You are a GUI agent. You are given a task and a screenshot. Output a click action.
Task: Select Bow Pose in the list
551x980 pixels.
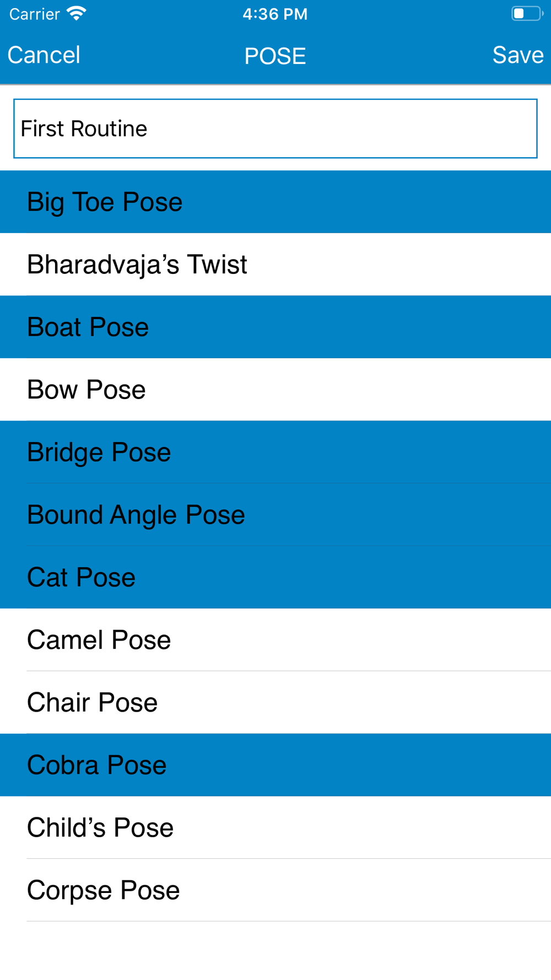275,390
